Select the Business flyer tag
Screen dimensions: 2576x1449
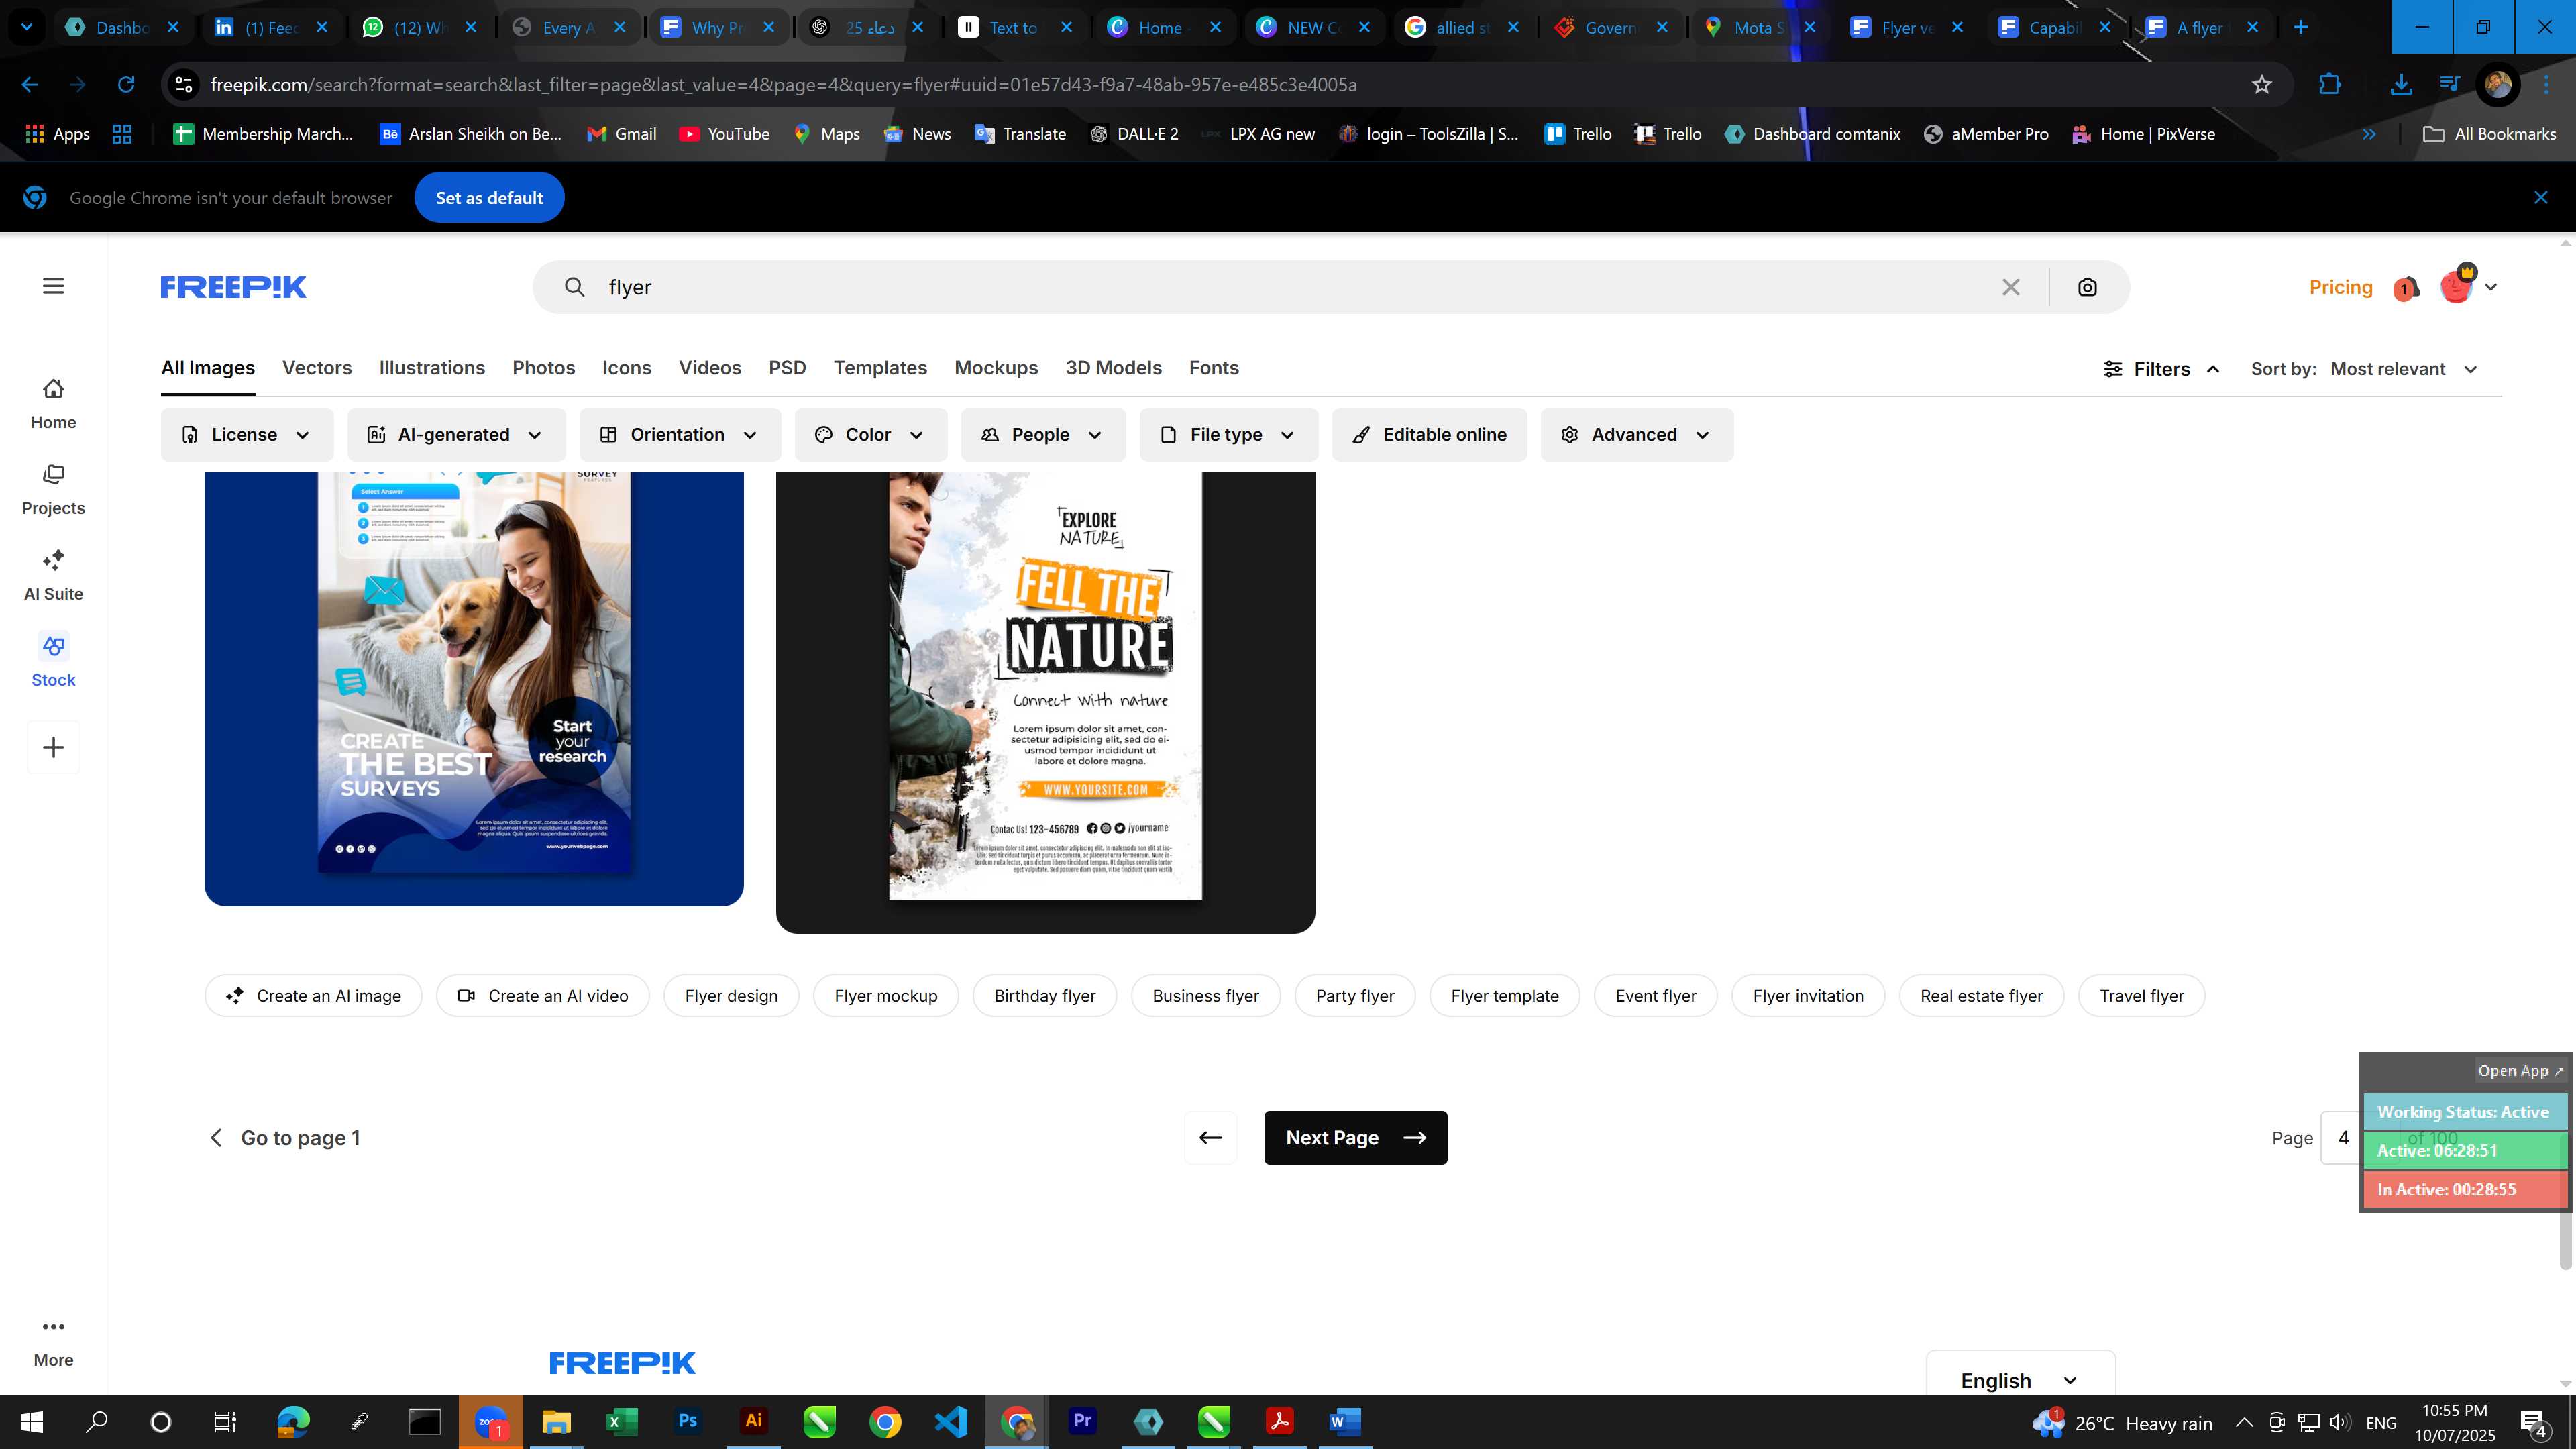click(x=1205, y=995)
